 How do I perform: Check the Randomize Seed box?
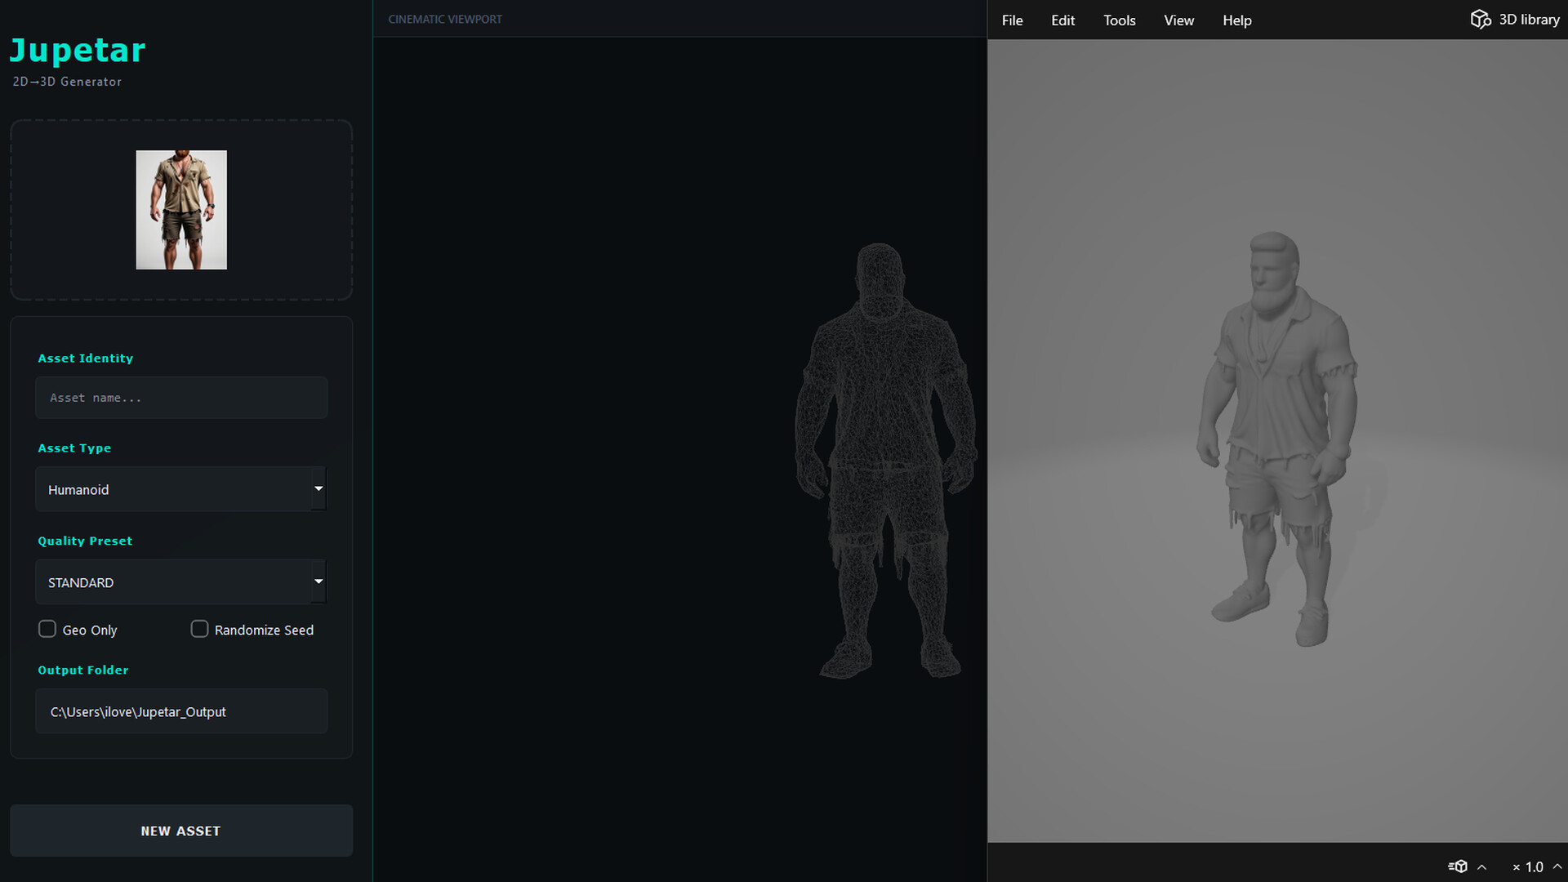[199, 629]
